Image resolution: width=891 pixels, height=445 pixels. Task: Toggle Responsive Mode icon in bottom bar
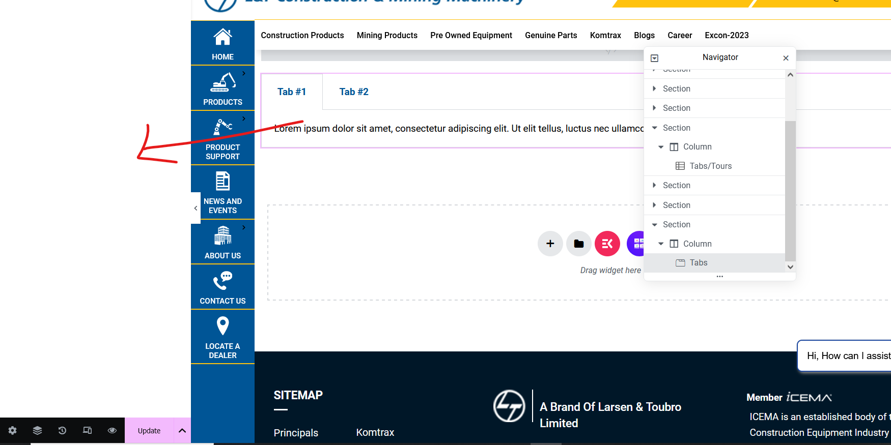click(x=87, y=430)
